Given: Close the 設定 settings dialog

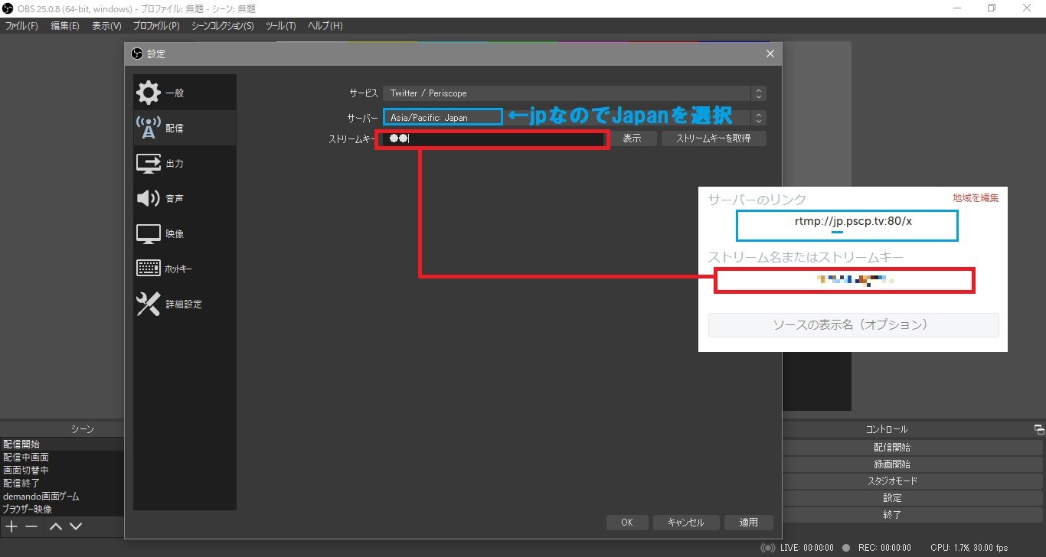Looking at the screenshot, I should [x=770, y=54].
